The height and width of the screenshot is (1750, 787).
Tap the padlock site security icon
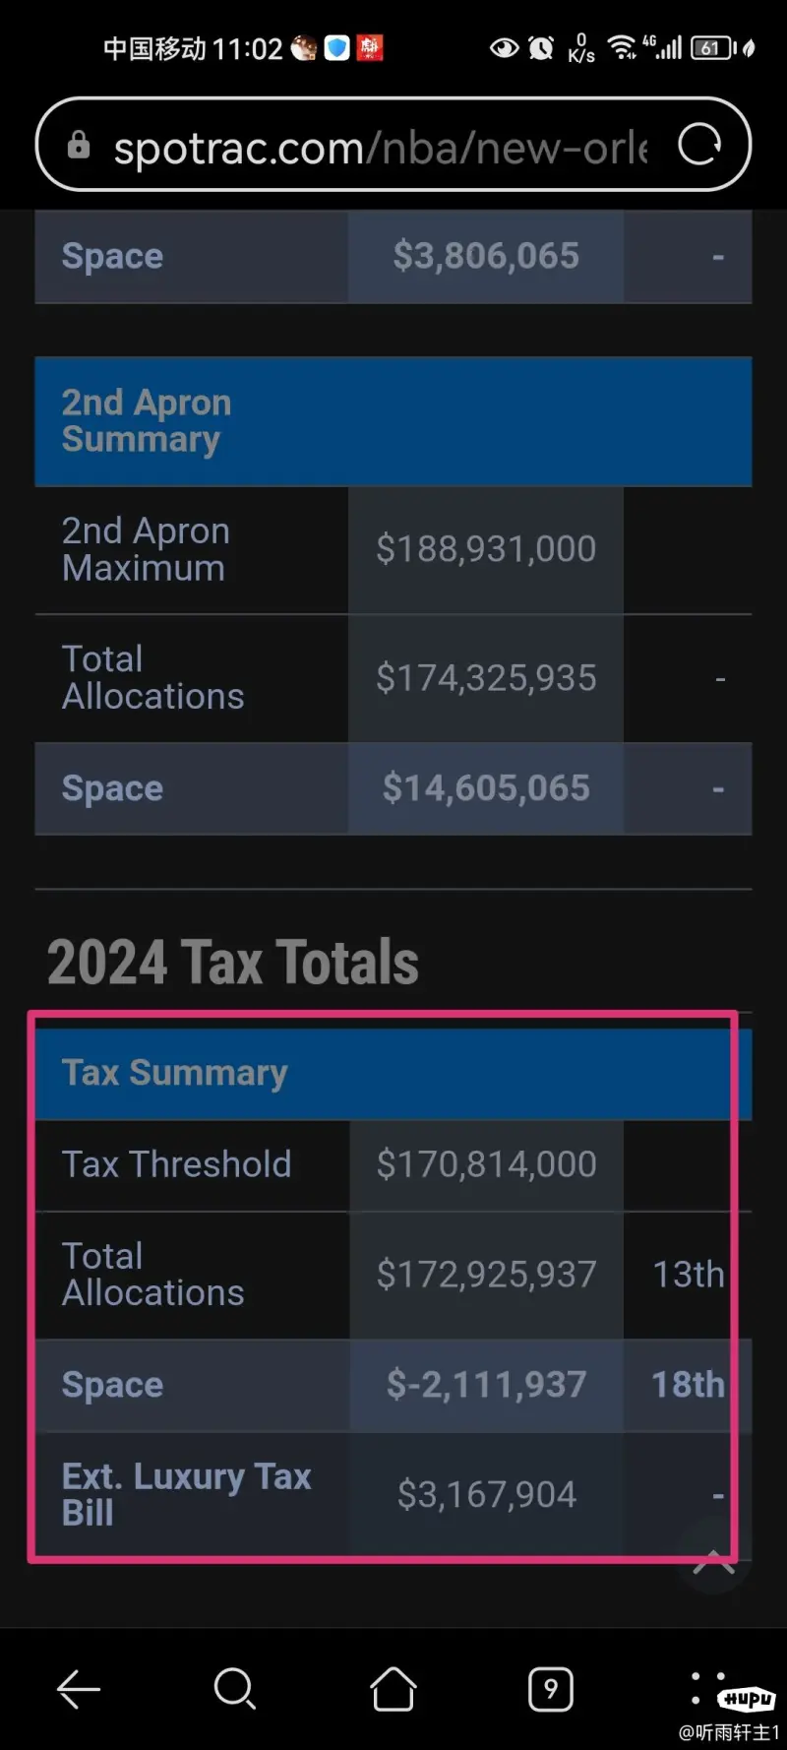pos(79,146)
